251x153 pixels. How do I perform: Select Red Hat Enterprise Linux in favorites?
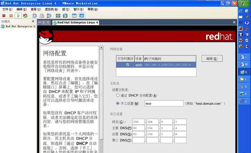(x=19, y=26)
